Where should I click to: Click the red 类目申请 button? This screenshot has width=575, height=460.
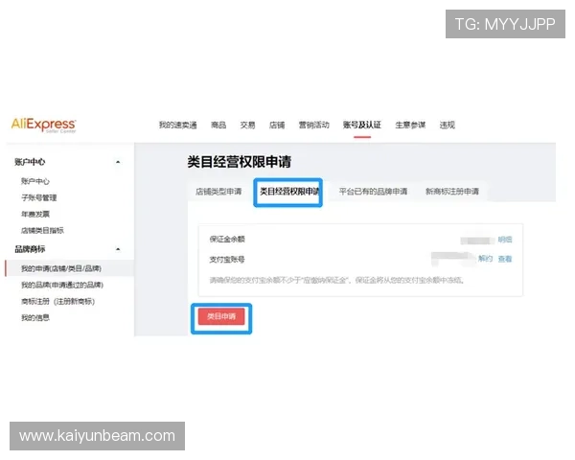[x=221, y=316]
